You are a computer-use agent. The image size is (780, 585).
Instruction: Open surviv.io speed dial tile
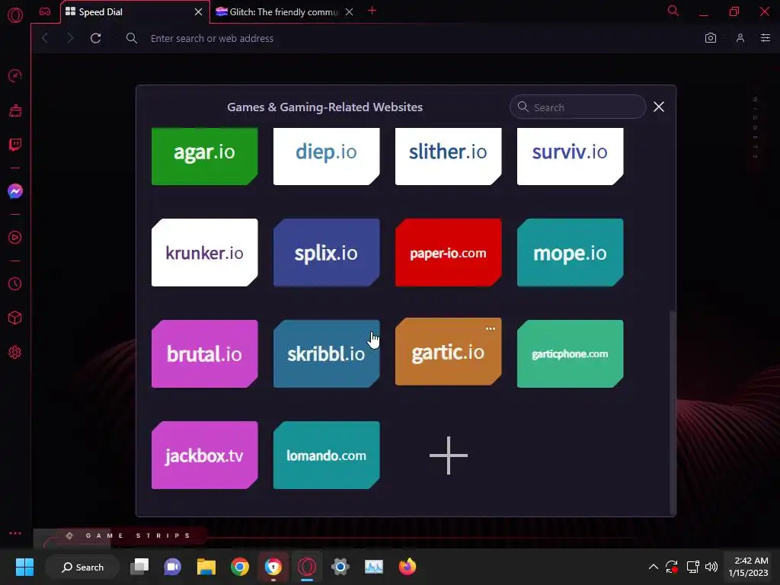570,156
